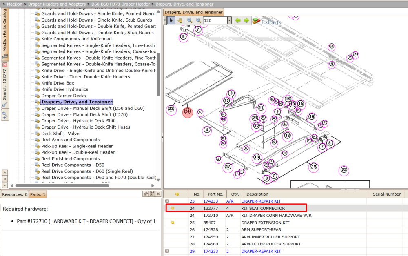
Task: Select the pointer arrow tool
Action: [171, 20]
